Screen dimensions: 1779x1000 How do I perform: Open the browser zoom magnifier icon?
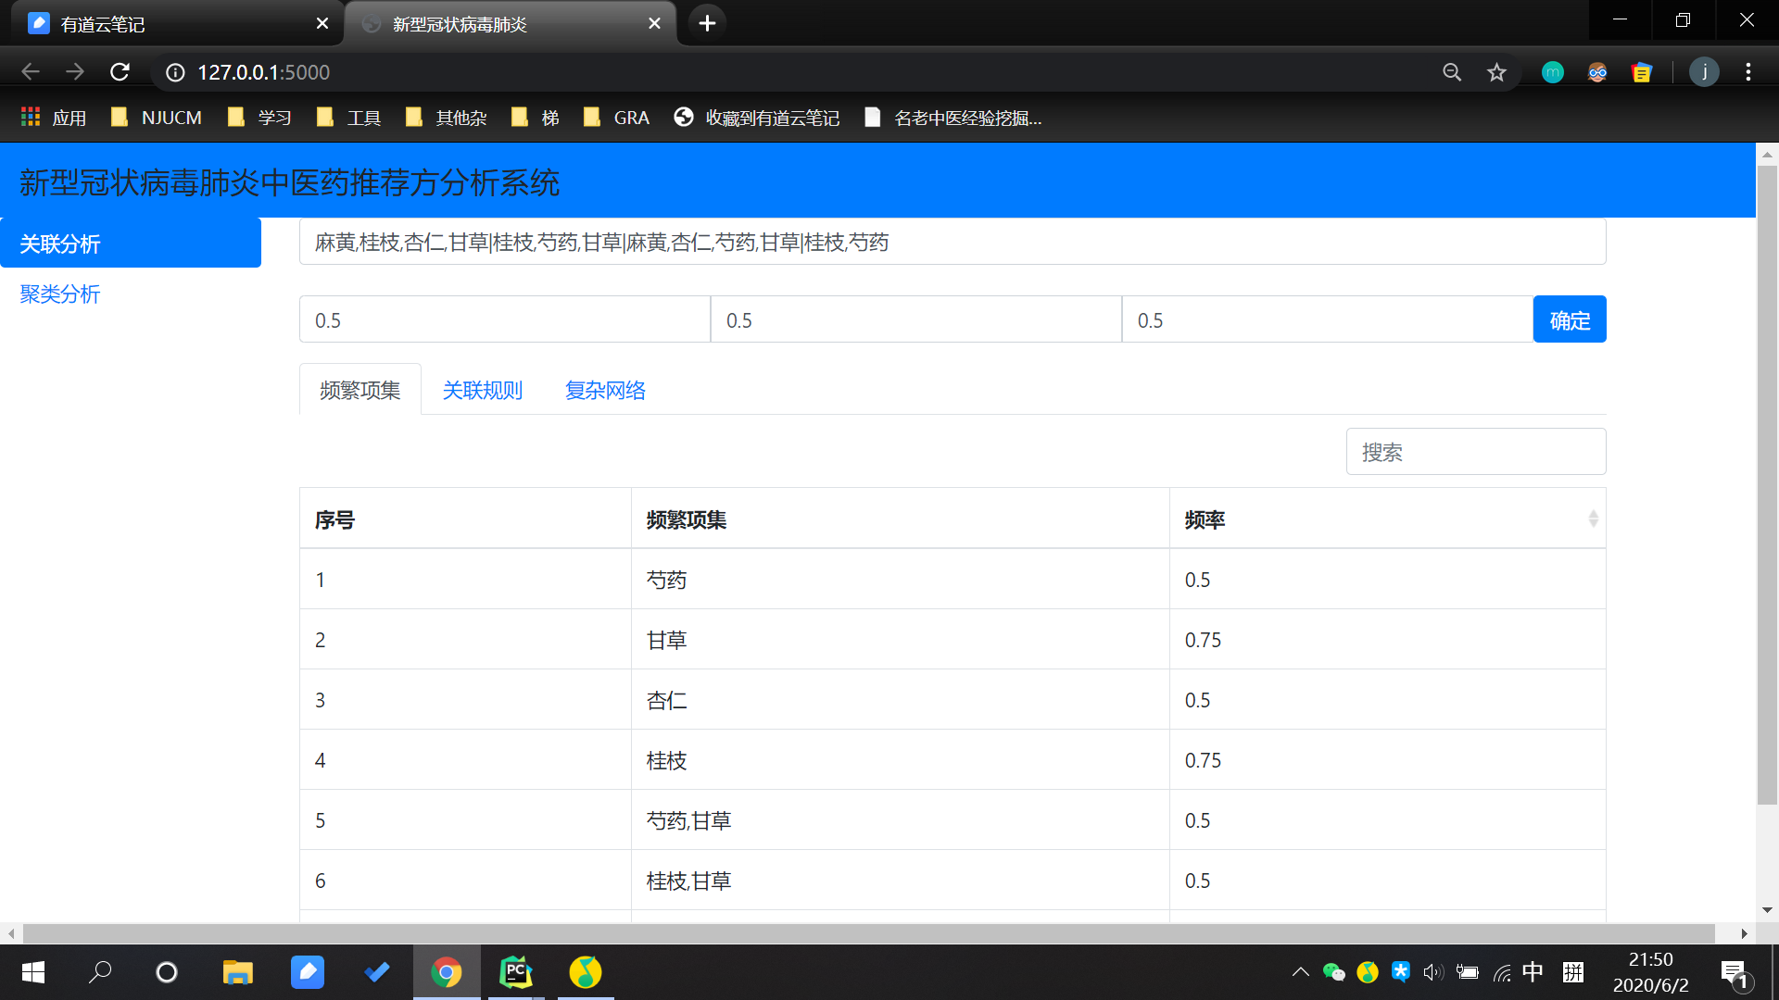1452,72
